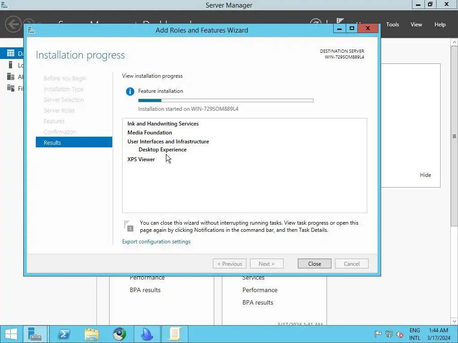
Task: Select the XPS Viewer entry
Action: click(x=141, y=159)
